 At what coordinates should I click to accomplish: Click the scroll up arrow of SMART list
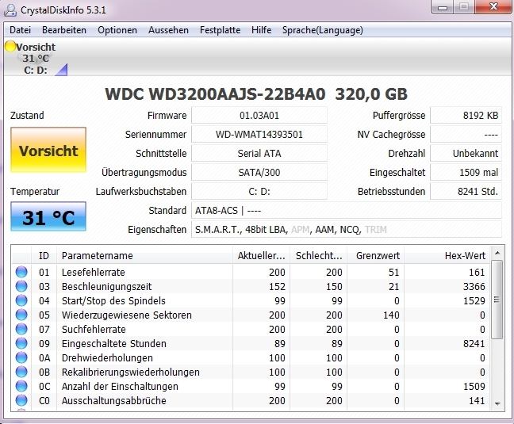(x=497, y=253)
